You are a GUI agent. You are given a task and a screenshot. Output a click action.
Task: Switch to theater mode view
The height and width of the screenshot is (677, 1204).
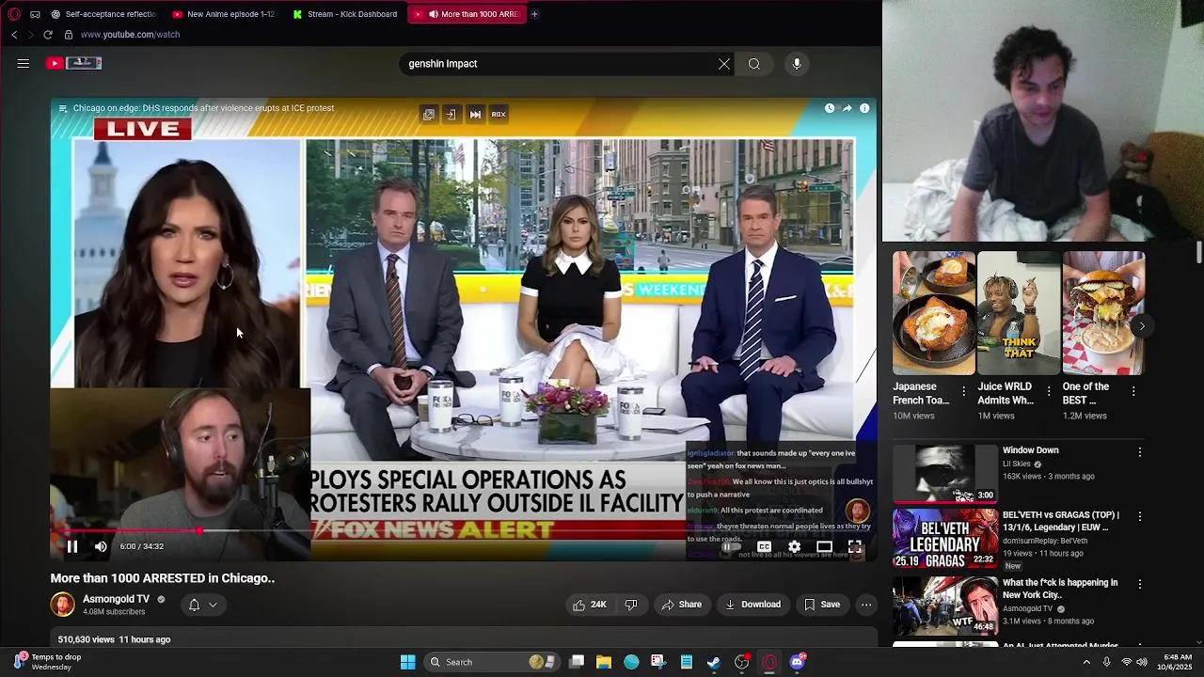[x=824, y=546]
